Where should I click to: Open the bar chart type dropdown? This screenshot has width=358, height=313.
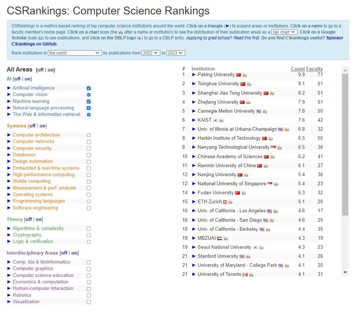[284, 32]
